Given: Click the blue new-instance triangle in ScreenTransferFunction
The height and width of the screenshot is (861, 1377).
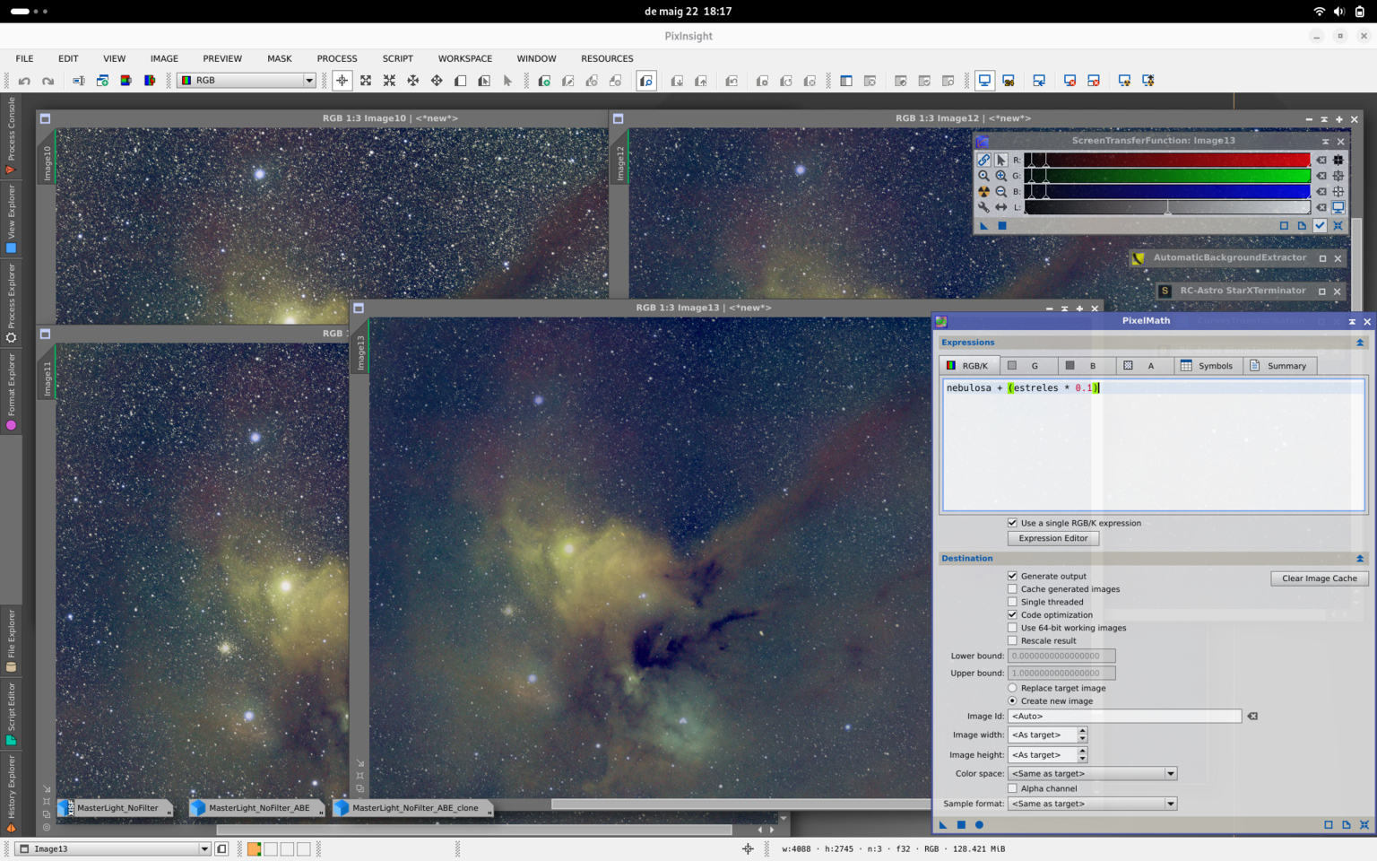Looking at the screenshot, I should 983,225.
